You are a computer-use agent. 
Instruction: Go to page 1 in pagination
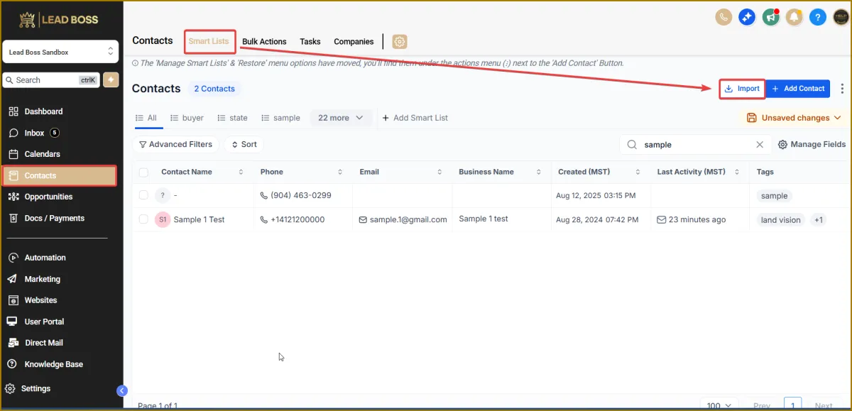[793, 405]
